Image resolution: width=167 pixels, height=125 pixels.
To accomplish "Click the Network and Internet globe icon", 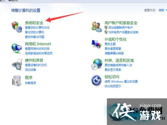I will point(17,49).
